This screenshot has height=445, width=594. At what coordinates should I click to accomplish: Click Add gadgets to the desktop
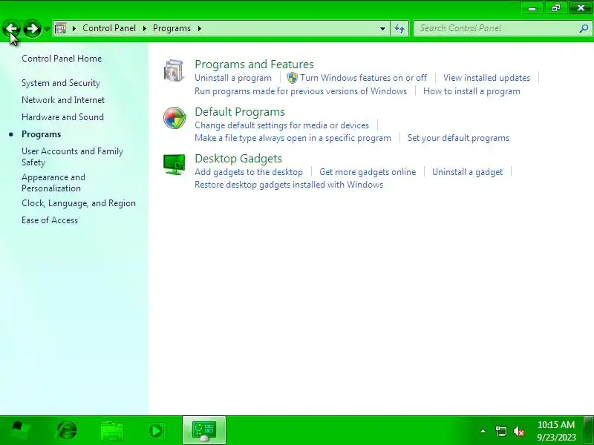coord(249,172)
